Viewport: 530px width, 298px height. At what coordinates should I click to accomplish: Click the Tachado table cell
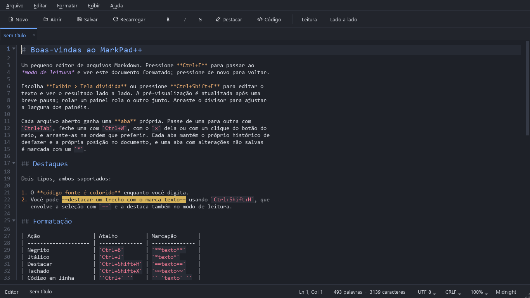coord(38,271)
